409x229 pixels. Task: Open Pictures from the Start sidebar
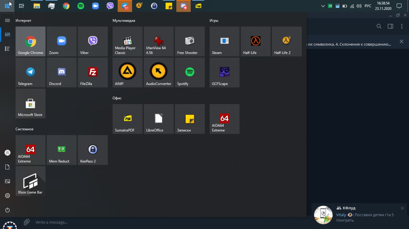tap(7, 182)
